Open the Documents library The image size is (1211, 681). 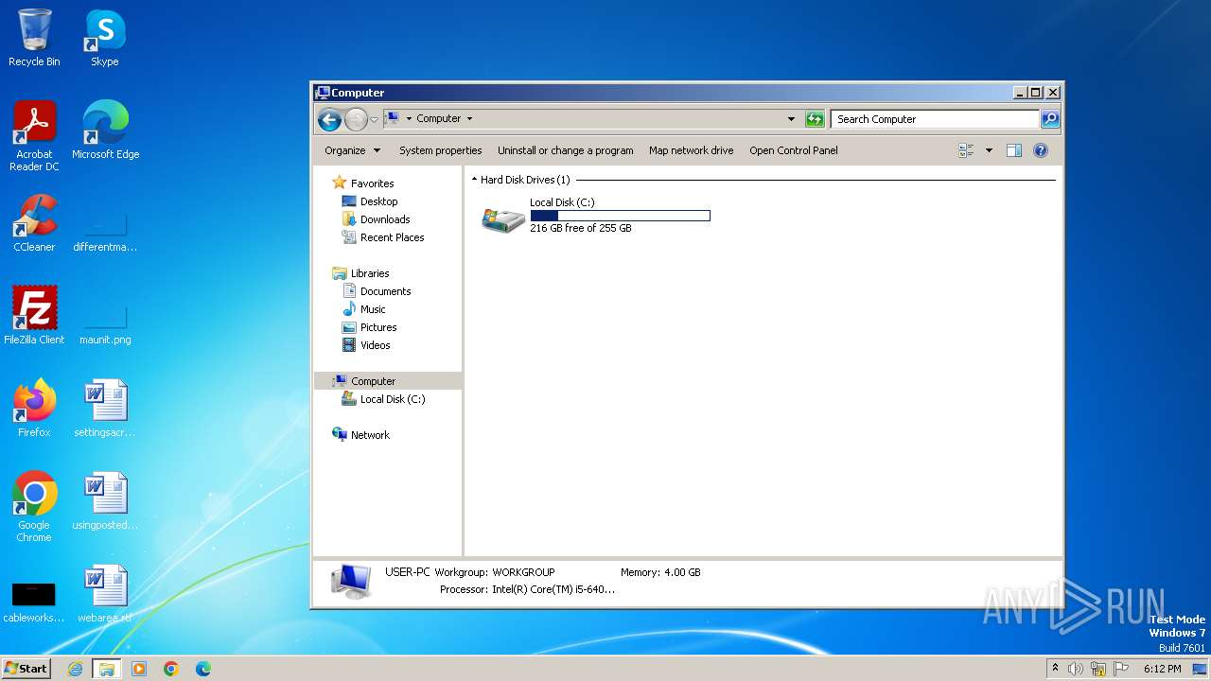pos(385,291)
